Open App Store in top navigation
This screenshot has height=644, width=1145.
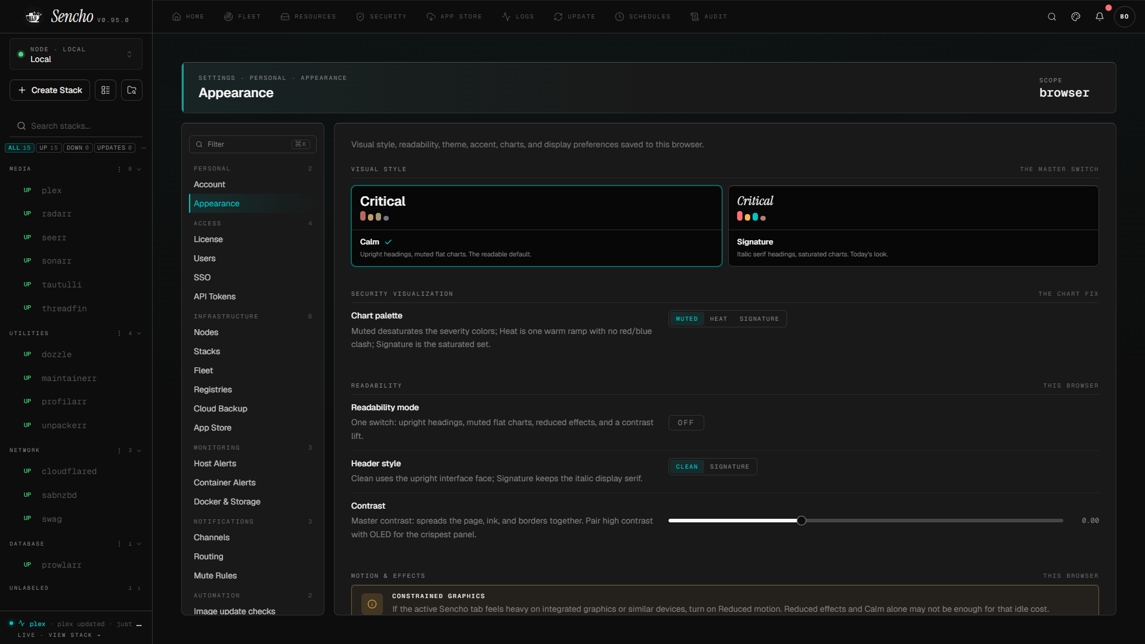[x=454, y=17]
